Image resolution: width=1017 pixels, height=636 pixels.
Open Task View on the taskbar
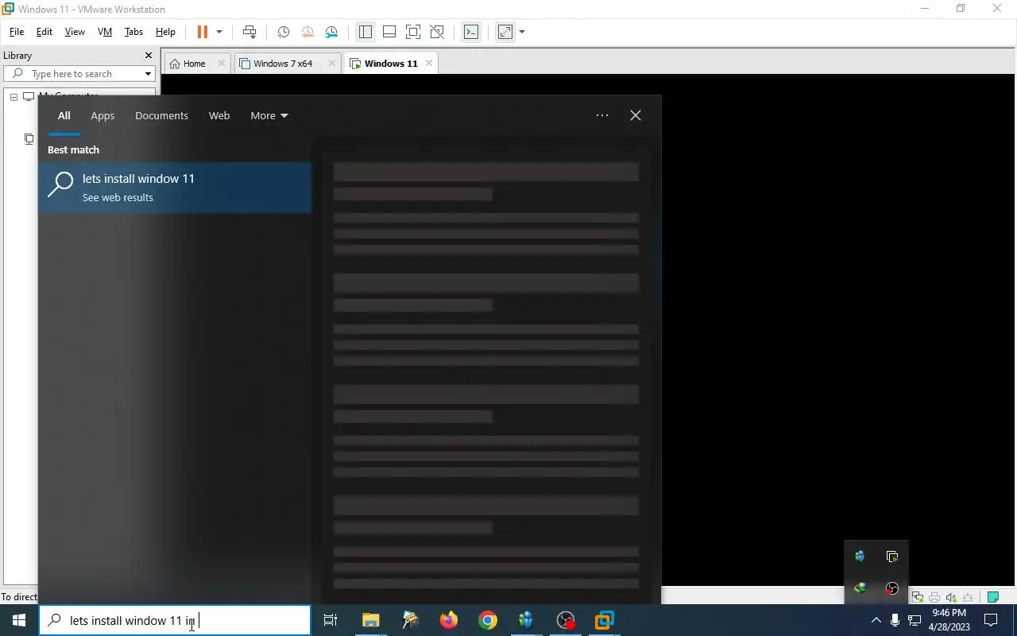tap(331, 620)
